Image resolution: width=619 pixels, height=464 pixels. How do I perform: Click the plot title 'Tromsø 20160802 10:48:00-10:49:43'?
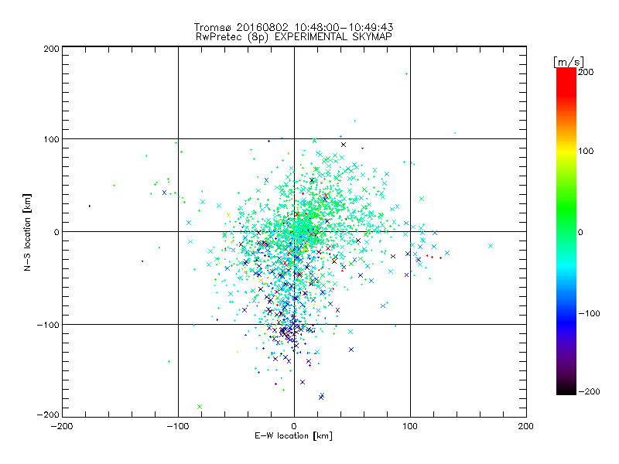coord(293,27)
